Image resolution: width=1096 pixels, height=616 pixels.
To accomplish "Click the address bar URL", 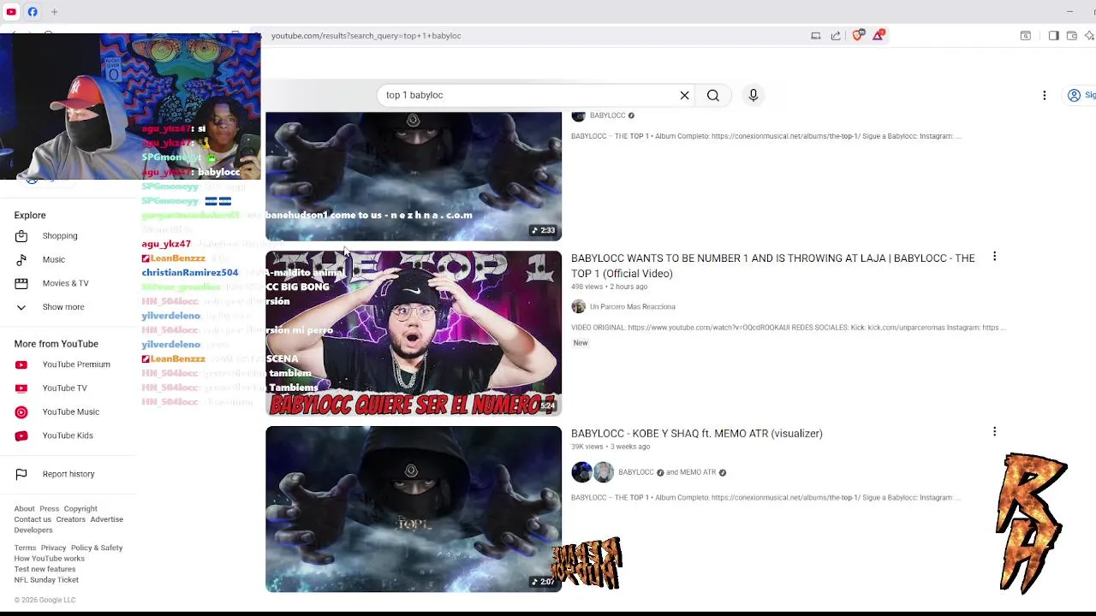I will point(366,36).
